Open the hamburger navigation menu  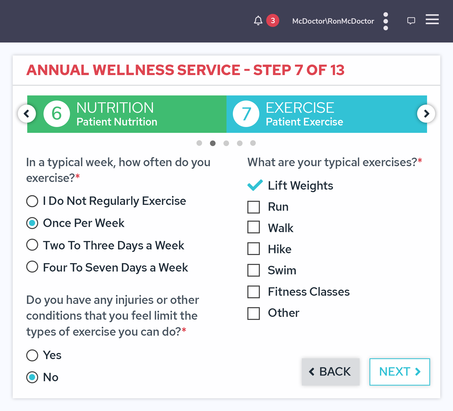(432, 20)
